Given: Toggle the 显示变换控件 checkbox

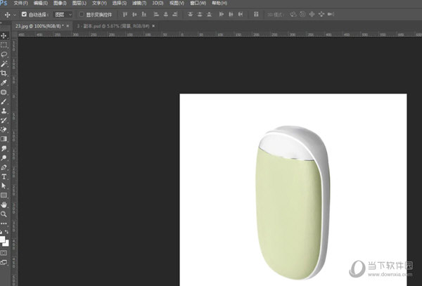Looking at the screenshot, I should coord(82,14).
